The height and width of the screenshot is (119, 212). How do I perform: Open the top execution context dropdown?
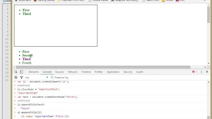(37, 77)
